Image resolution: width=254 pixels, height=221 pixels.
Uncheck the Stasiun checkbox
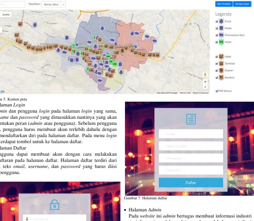pyautogui.click(x=217, y=71)
